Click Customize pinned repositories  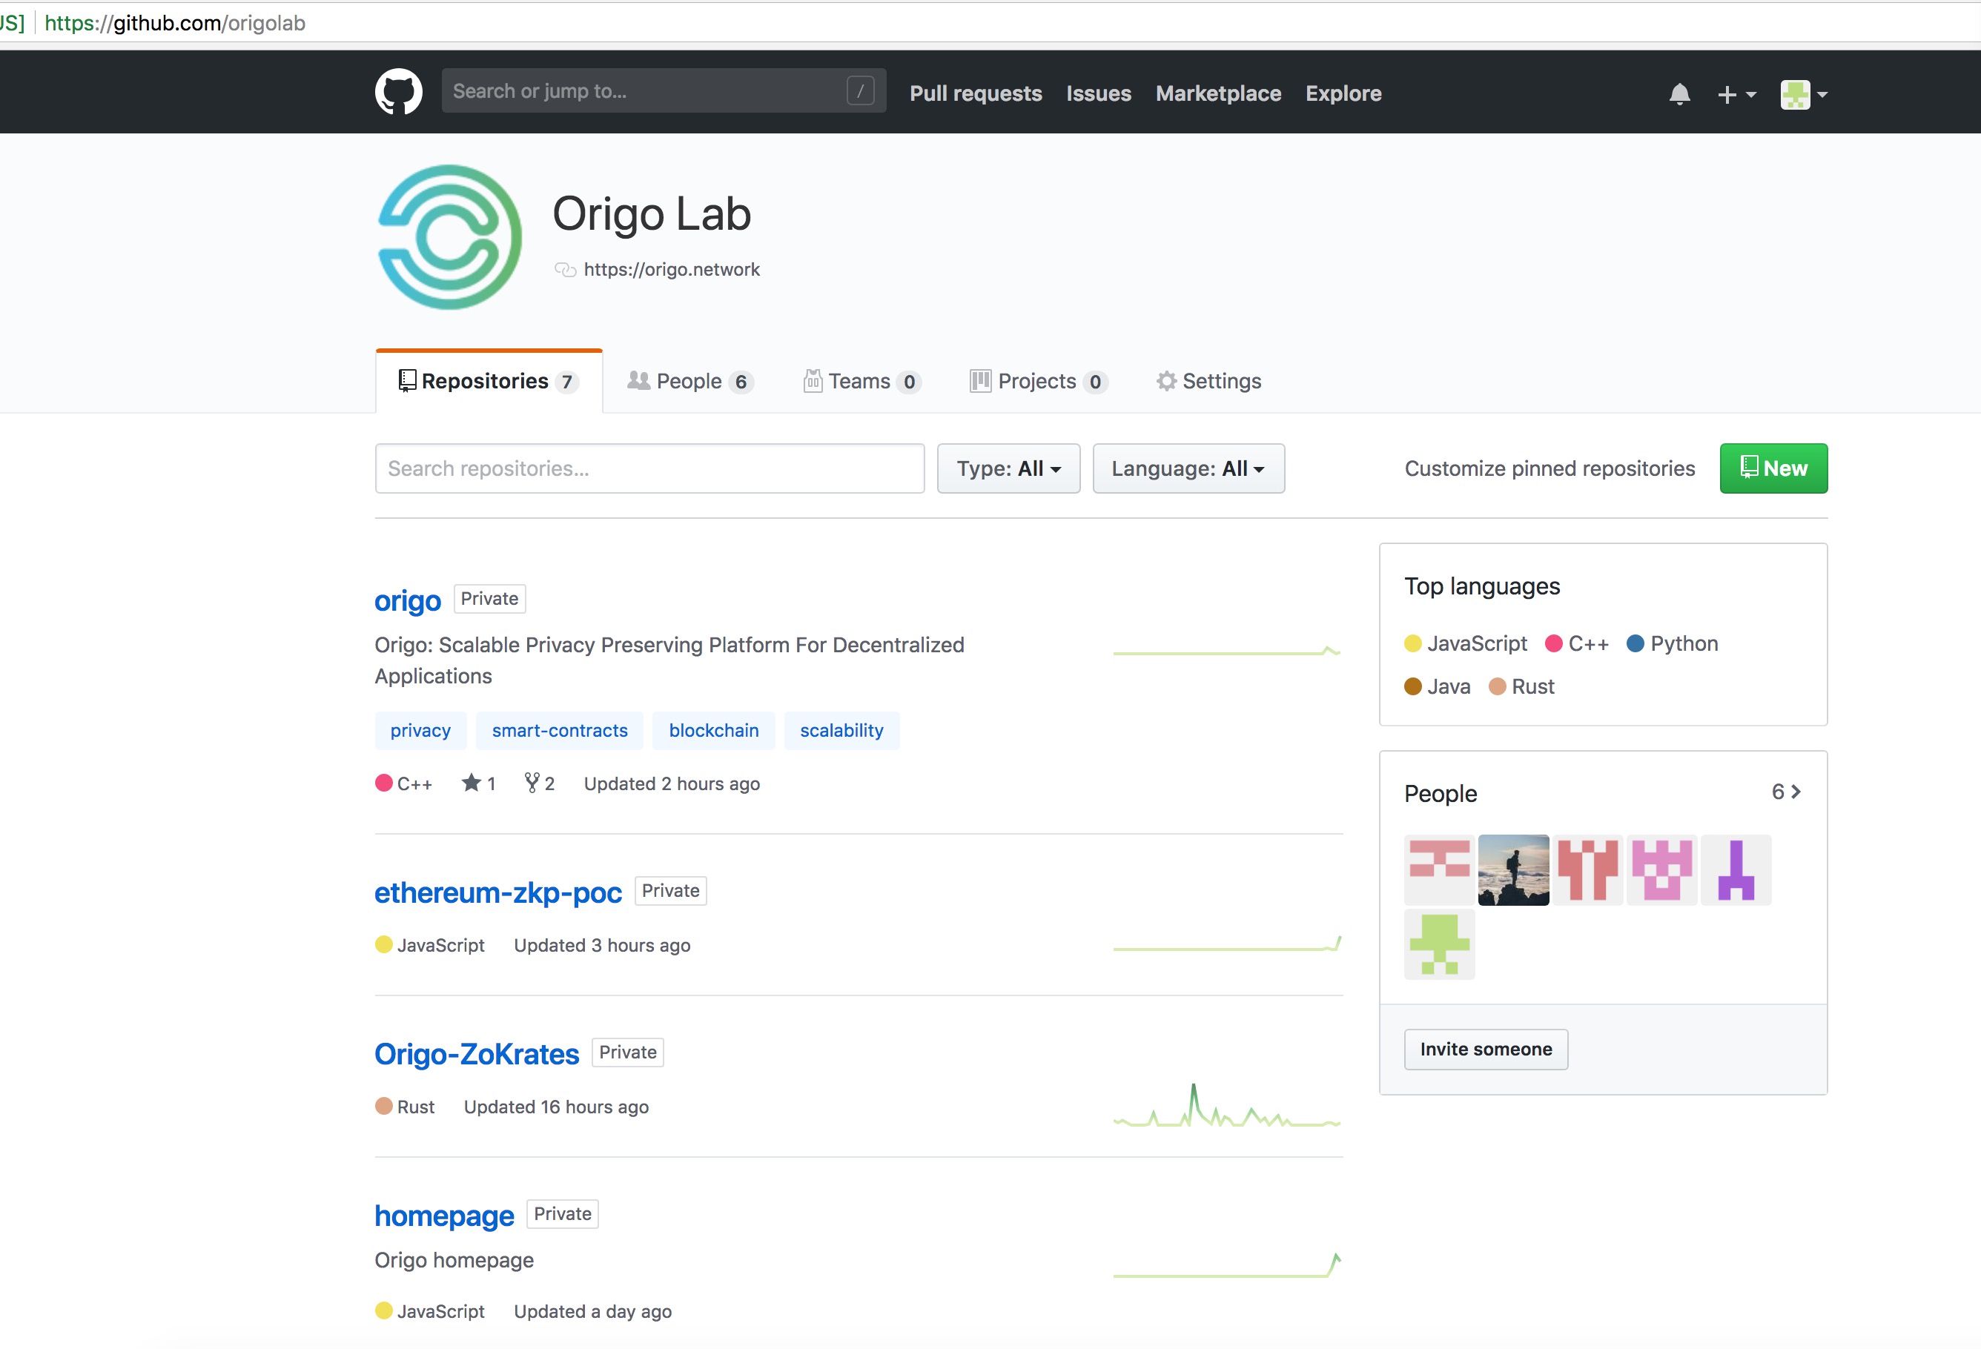(1549, 468)
